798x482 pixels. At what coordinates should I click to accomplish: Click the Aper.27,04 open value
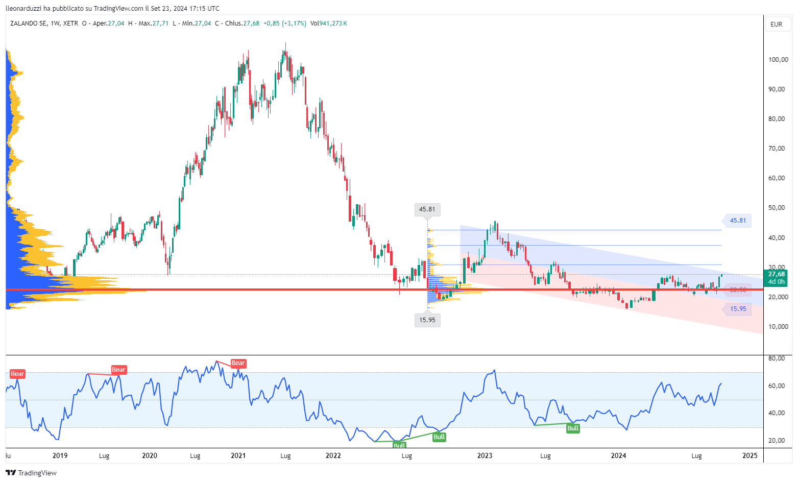(109, 23)
